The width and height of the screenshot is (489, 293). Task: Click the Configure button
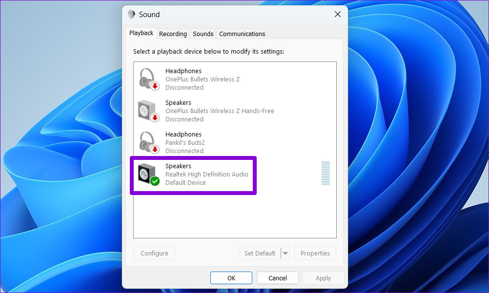click(154, 254)
